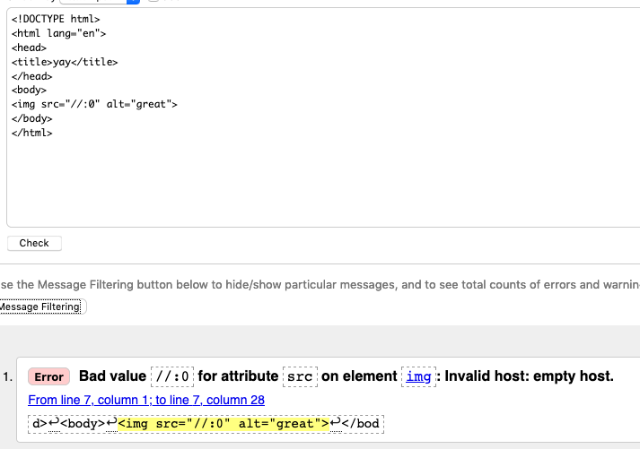Click the '//:0' code value in error message
This screenshot has height=449, width=640.
click(172, 376)
